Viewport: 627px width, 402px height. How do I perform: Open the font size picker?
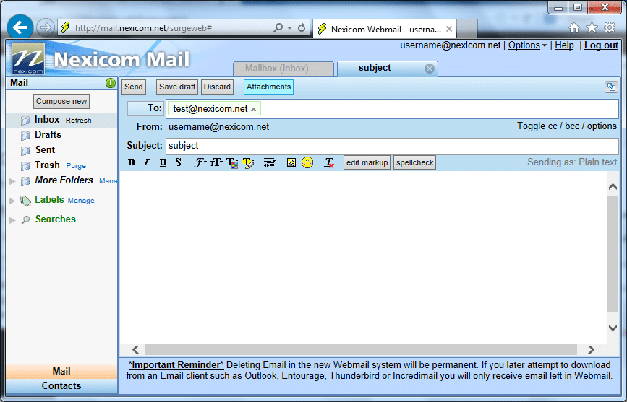coord(216,162)
